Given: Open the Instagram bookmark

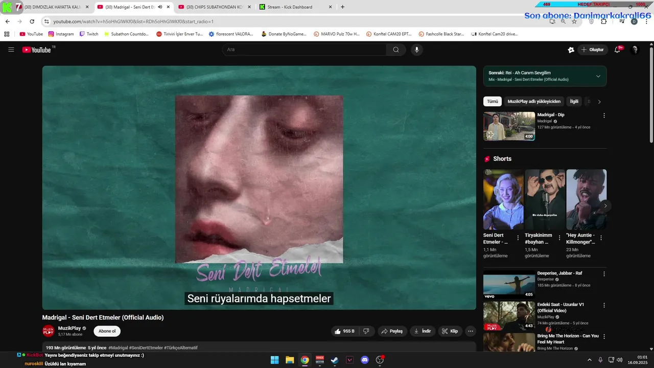Looking at the screenshot, I should coord(61,34).
